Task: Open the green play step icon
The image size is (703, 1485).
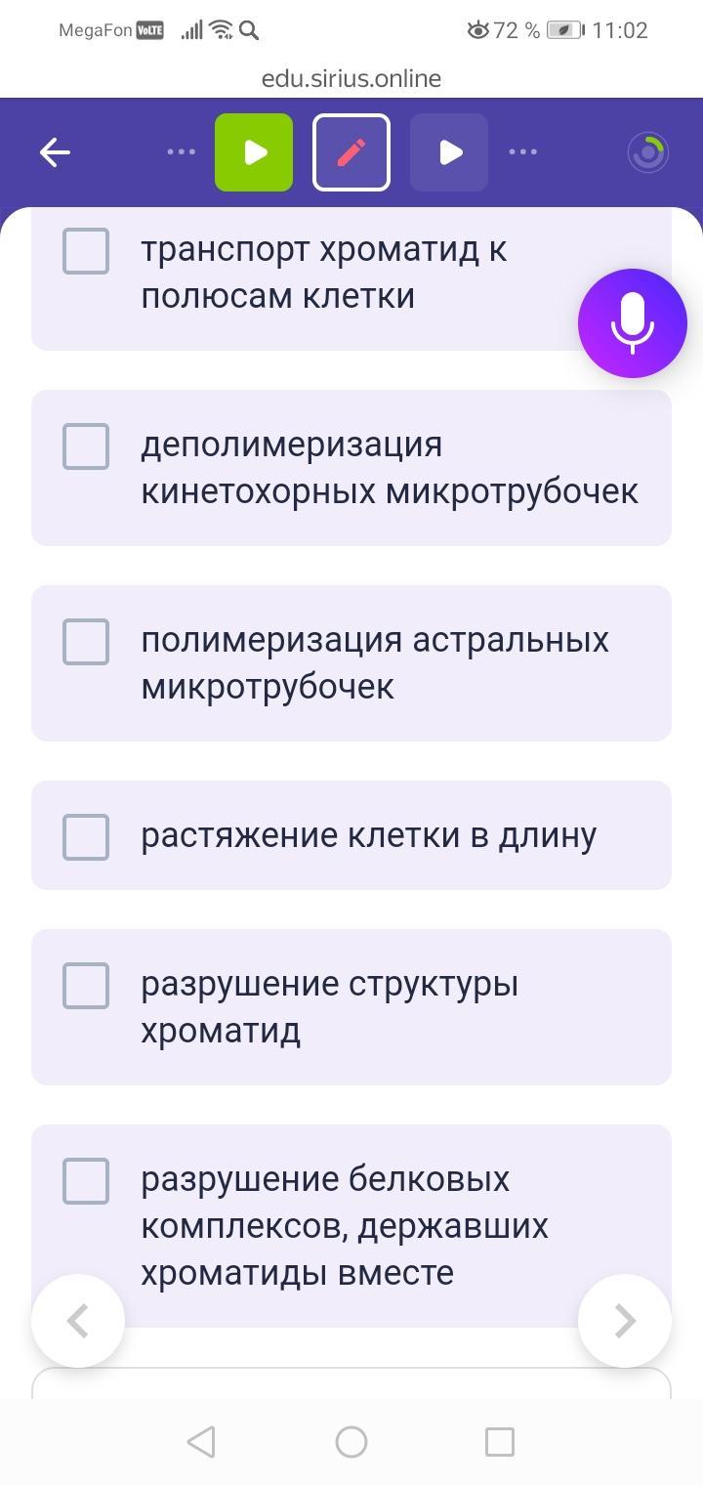Action: [254, 152]
